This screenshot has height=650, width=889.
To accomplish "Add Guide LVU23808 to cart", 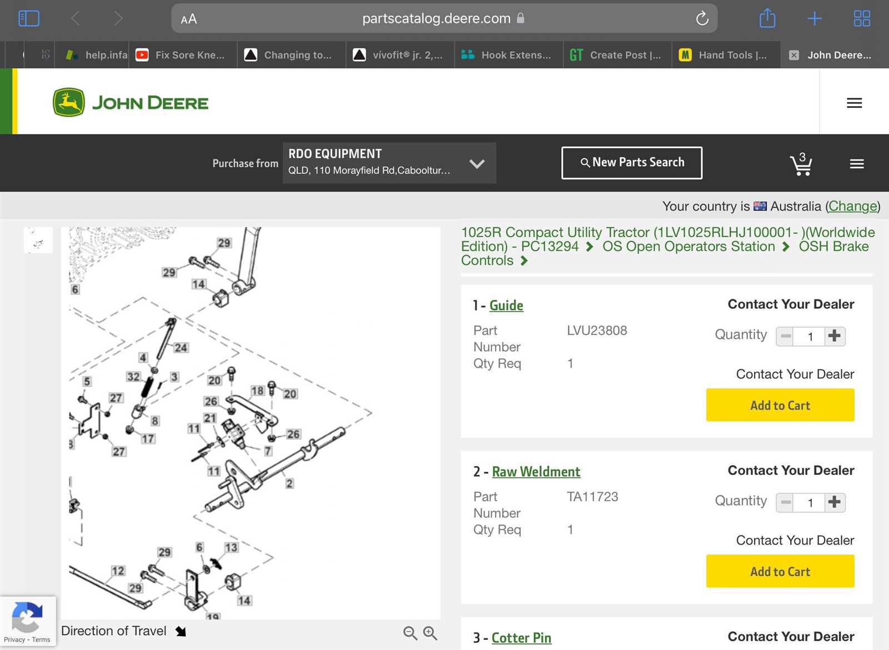I will 780,405.
